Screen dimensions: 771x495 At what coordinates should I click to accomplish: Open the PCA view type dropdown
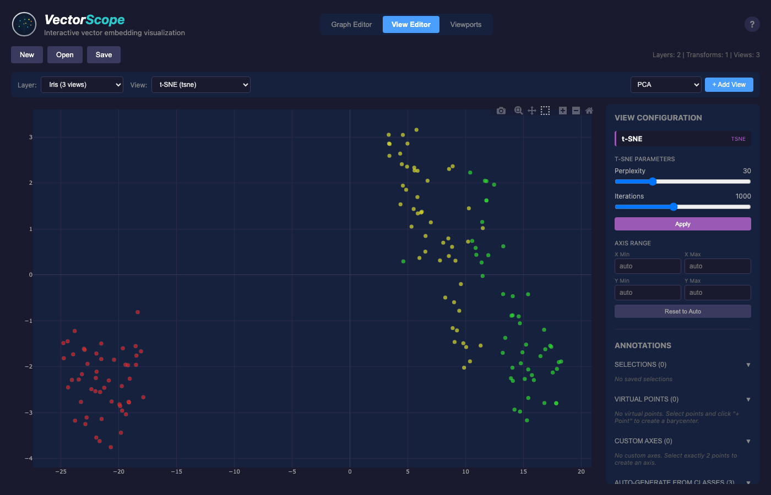point(666,85)
